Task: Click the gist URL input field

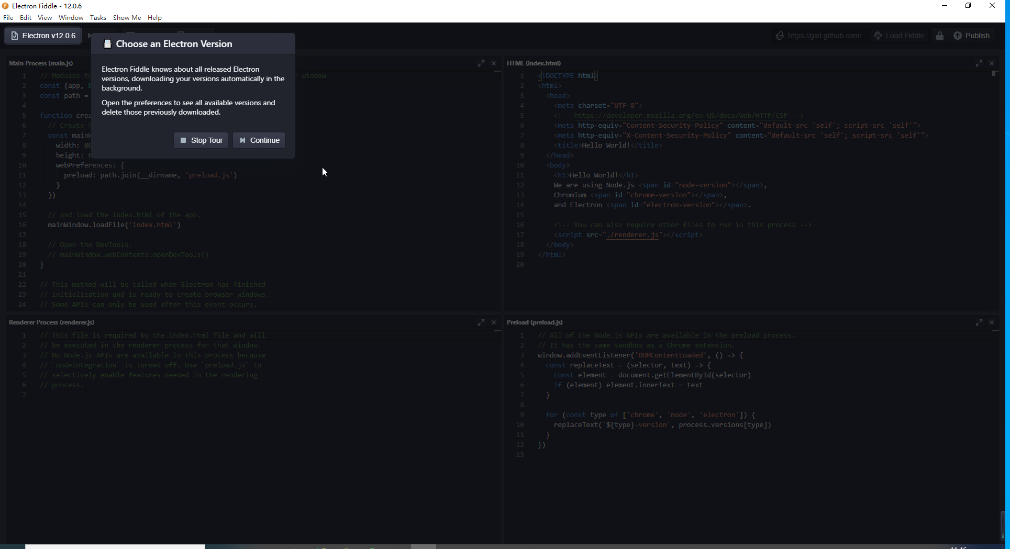Action: pos(826,36)
